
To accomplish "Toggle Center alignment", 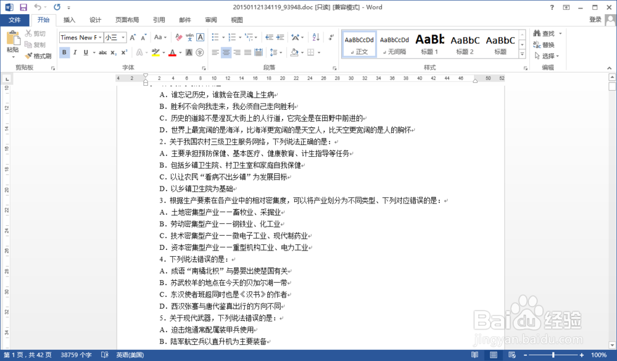I will (226, 52).
